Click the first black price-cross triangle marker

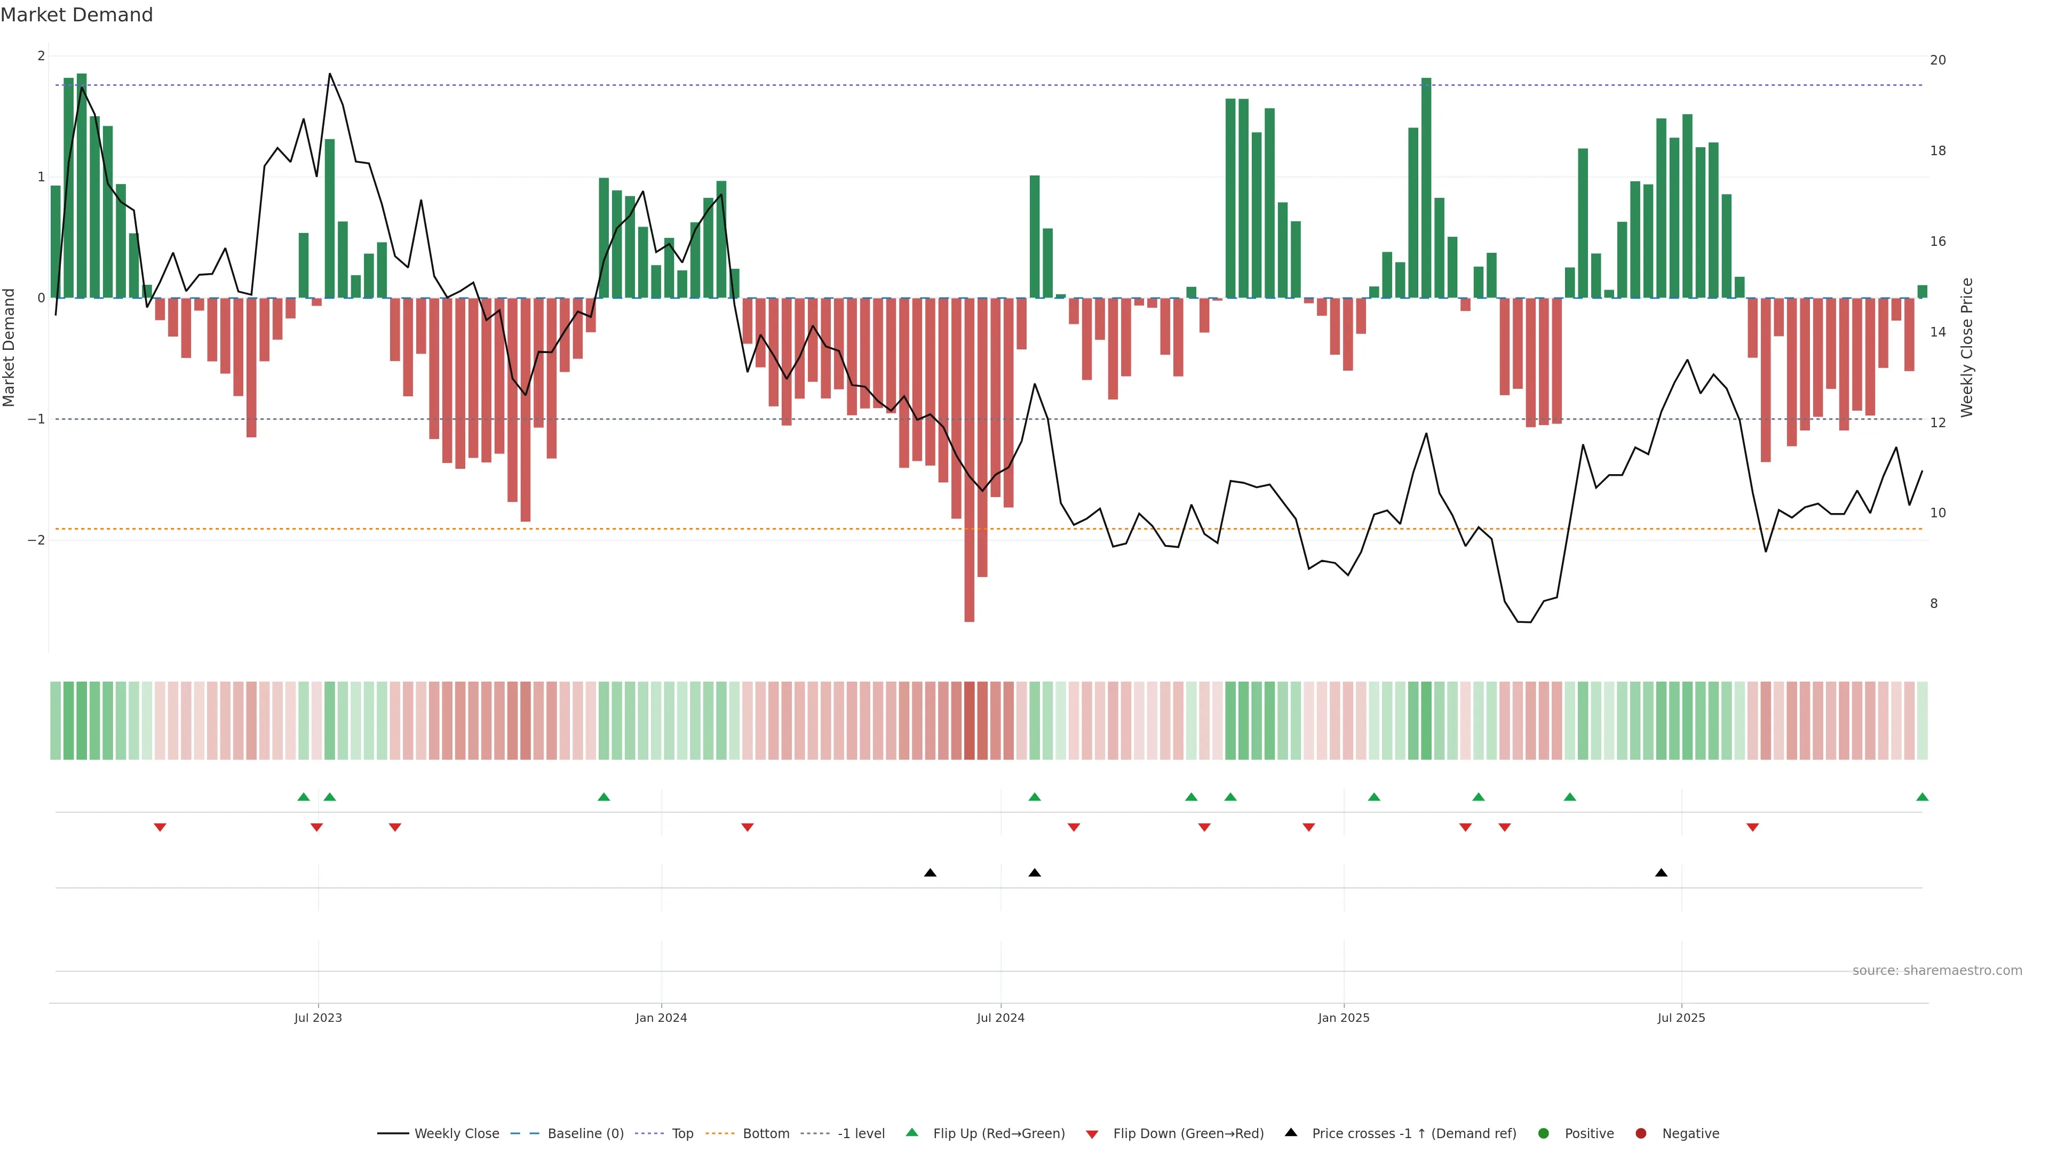(930, 873)
